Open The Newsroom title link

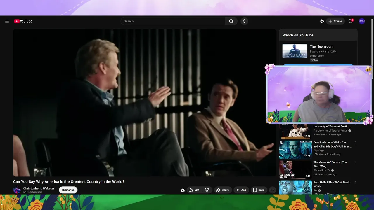coord(321,46)
